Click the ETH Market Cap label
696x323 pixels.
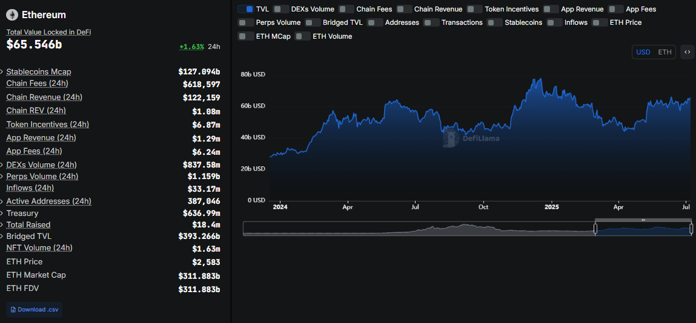point(36,275)
